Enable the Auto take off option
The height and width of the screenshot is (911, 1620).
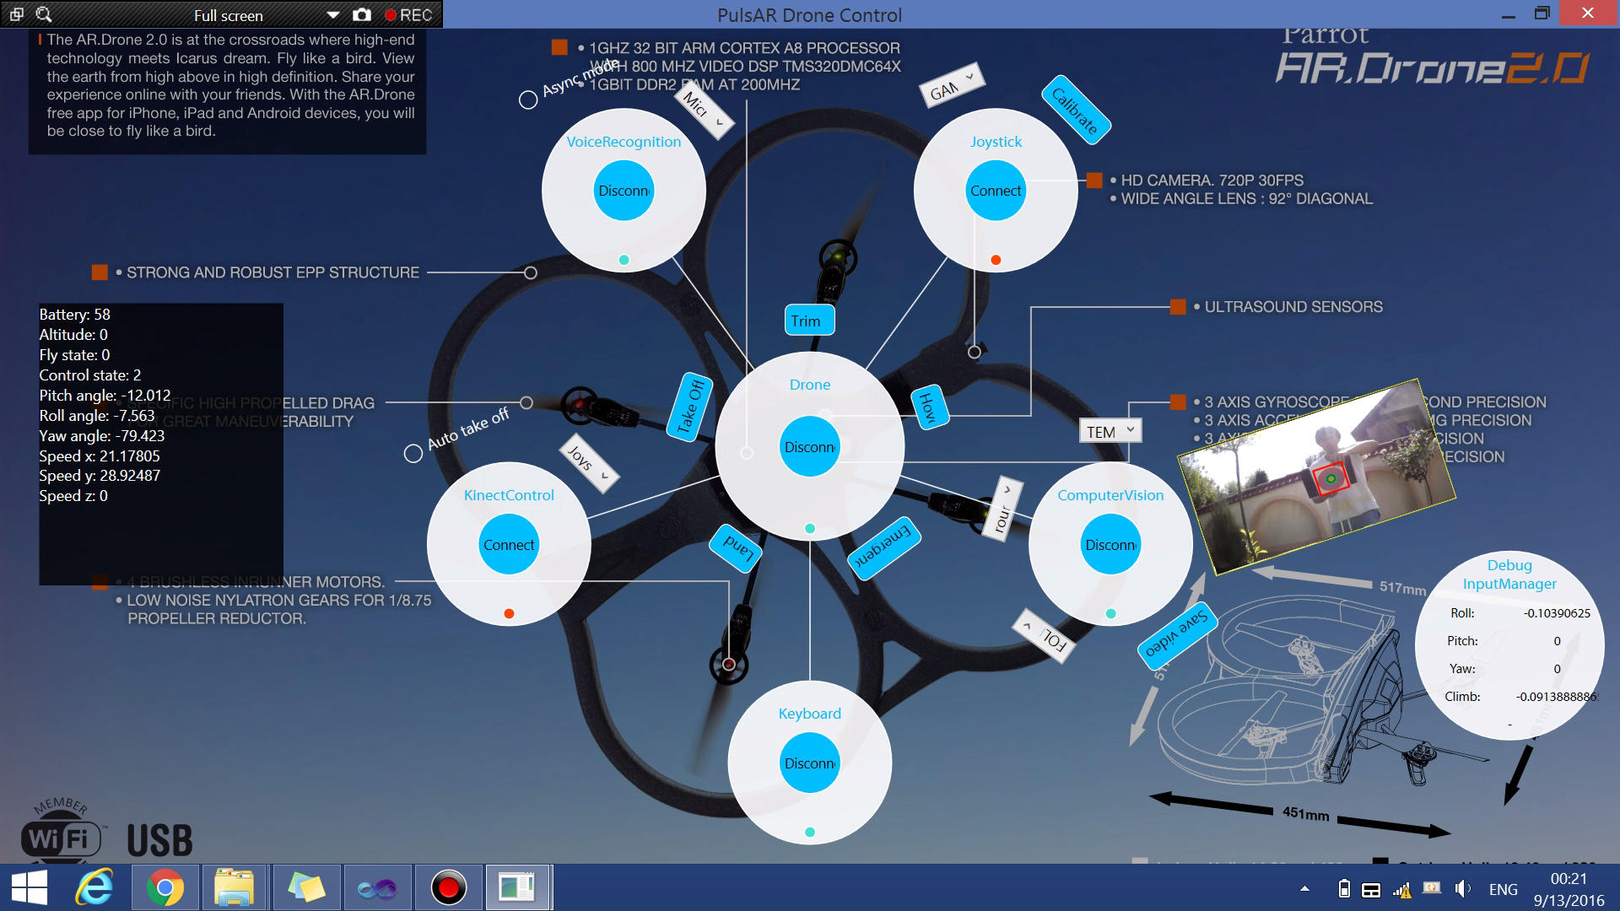point(413,454)
